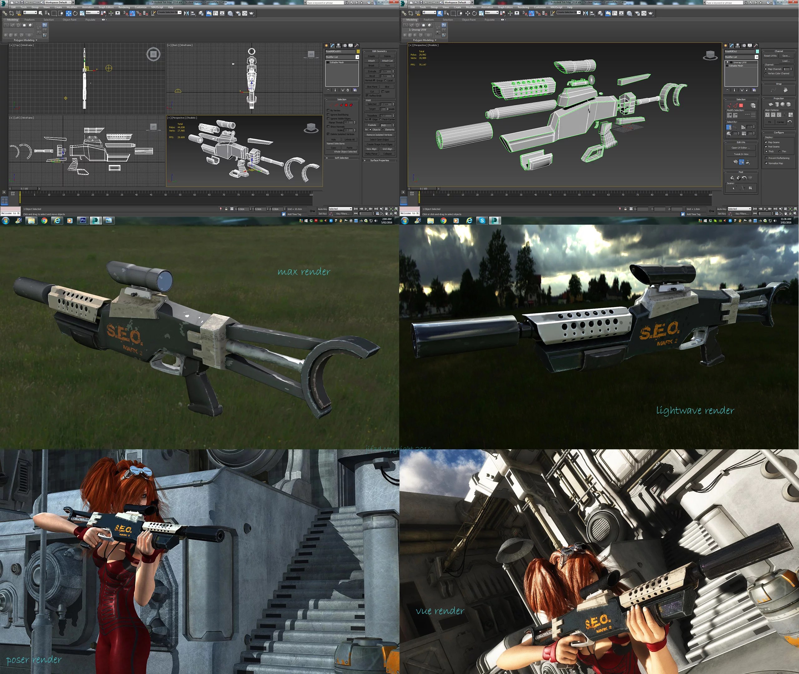Expand the Soft Selection rollout
The width and height of the screenshot is (799, 674).
[342, 158]
